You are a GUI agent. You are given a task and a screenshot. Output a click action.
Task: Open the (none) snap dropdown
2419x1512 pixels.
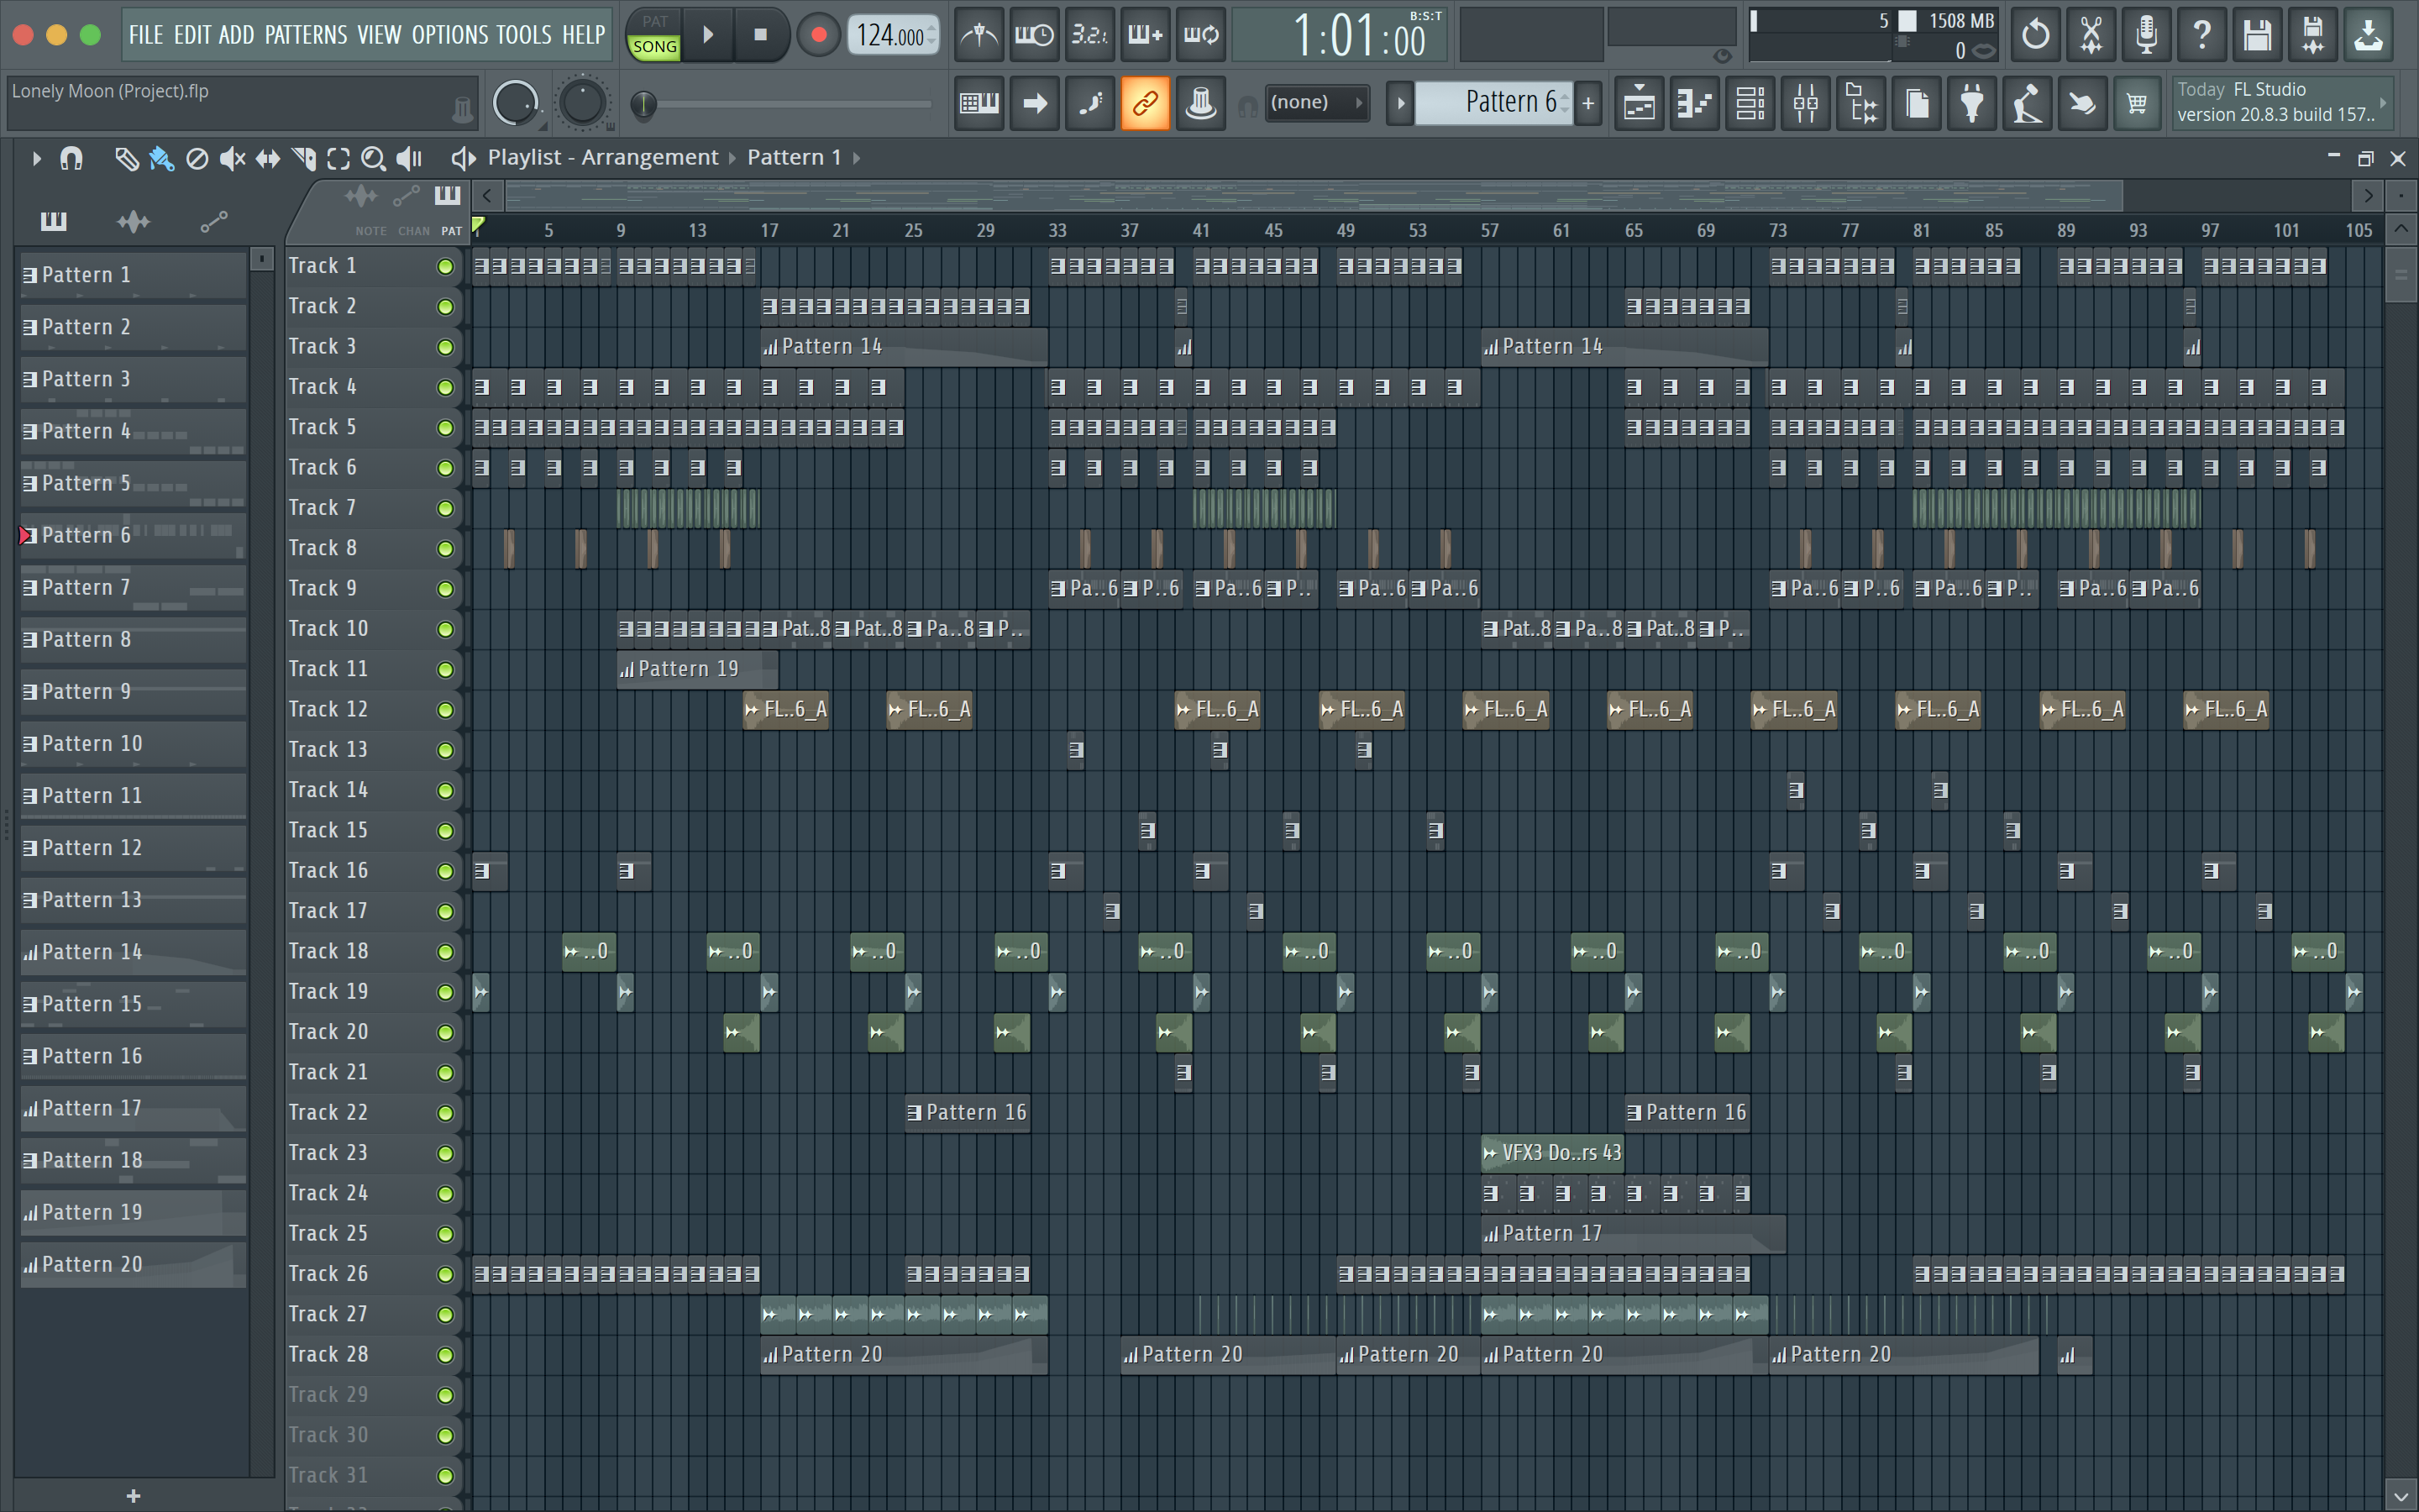tap(1316, 103)
